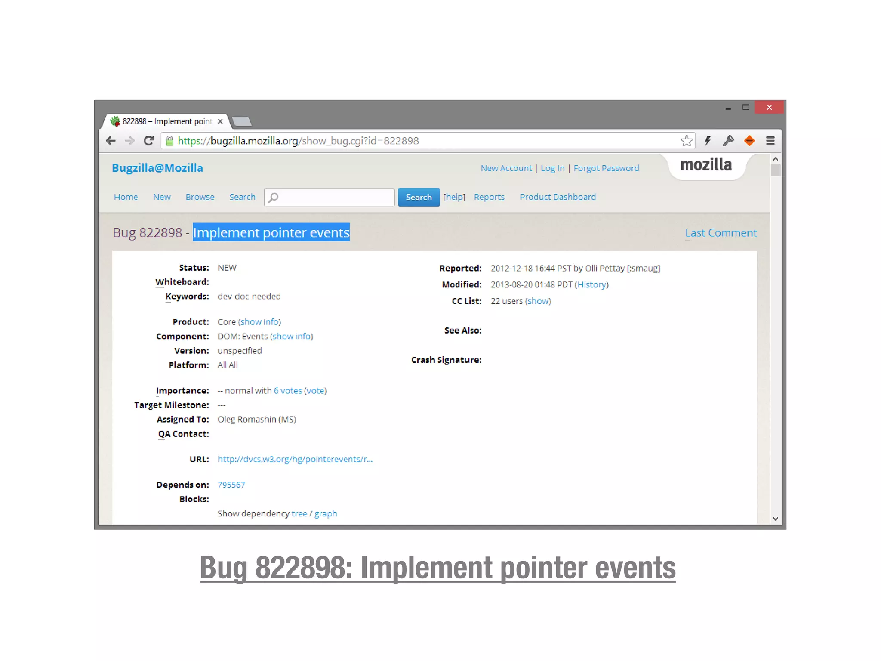Click the orange diamond extension icon
This screenshot has height=661, width=881.
(749, 141)
